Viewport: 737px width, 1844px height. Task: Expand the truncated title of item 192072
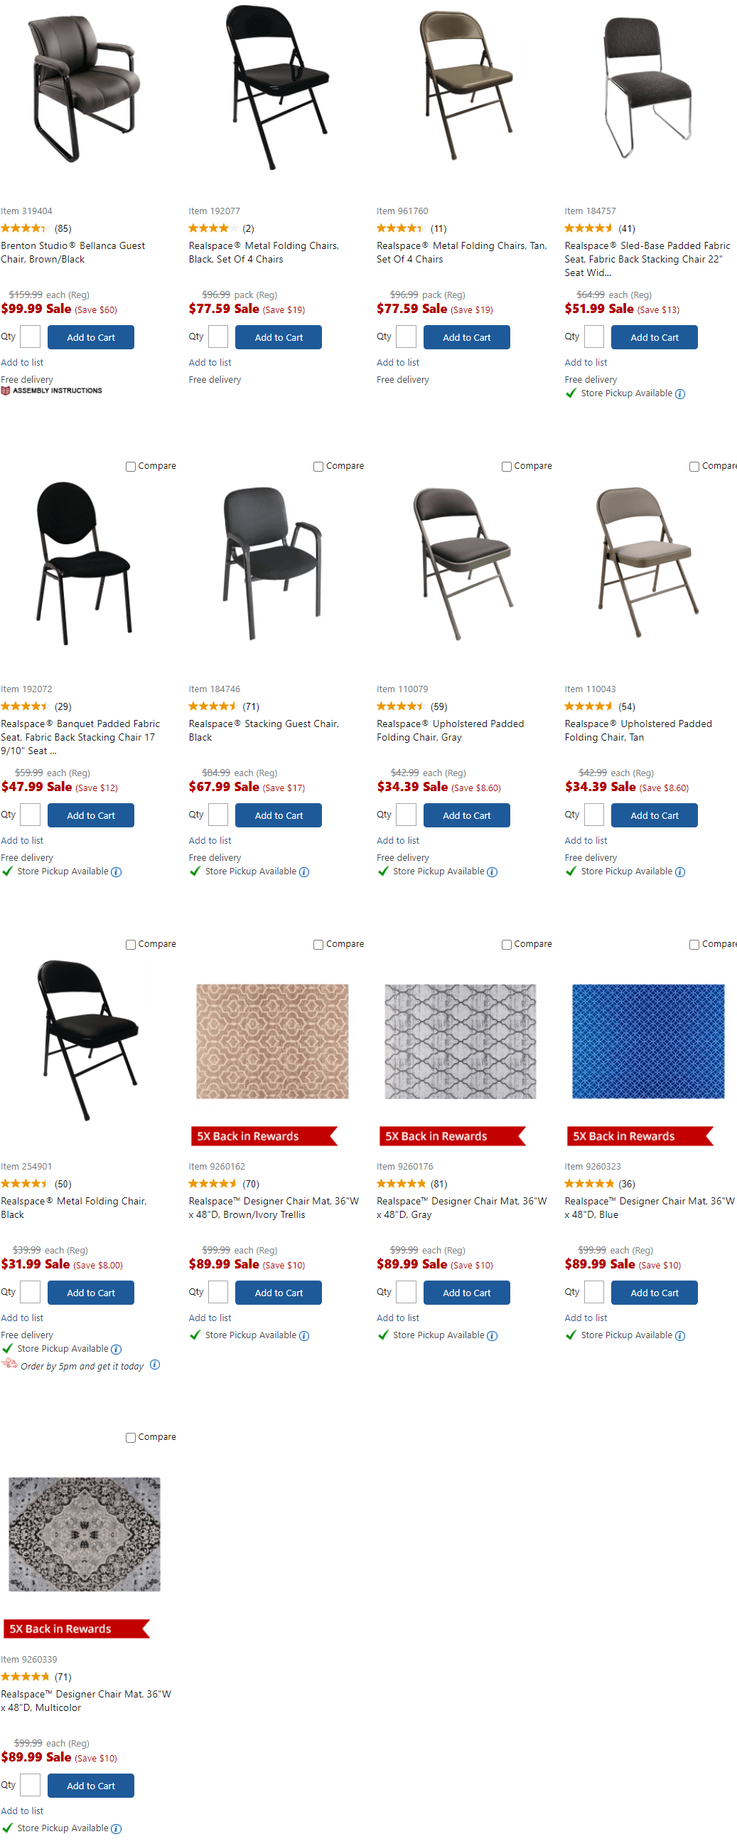[x=53, y=751]
